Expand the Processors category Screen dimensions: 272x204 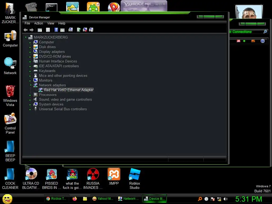30,95
